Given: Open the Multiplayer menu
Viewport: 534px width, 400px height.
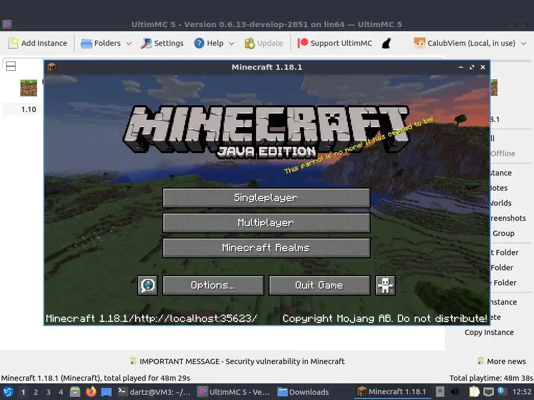Looking at the screenshot, I should click(x=266, y=223).
